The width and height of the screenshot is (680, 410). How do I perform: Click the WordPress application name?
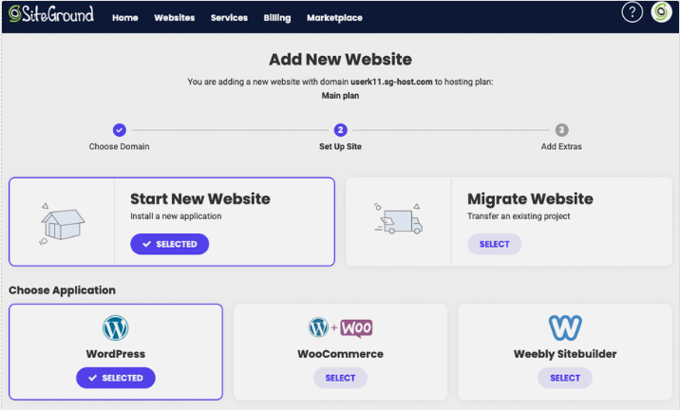point(116,354)
